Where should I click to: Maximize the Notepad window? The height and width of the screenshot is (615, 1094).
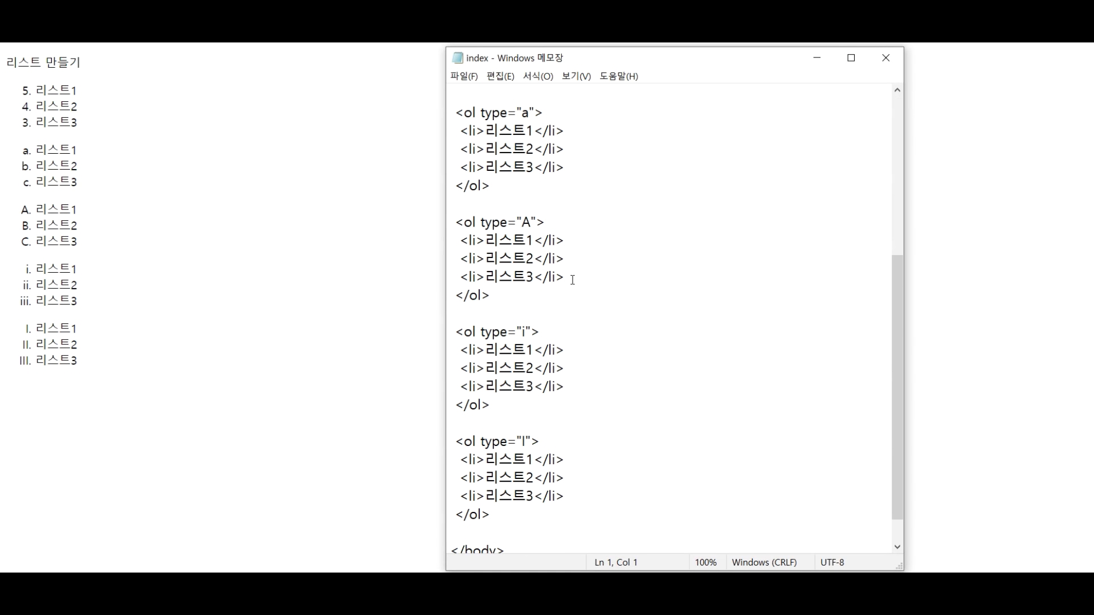pos(851,58)
